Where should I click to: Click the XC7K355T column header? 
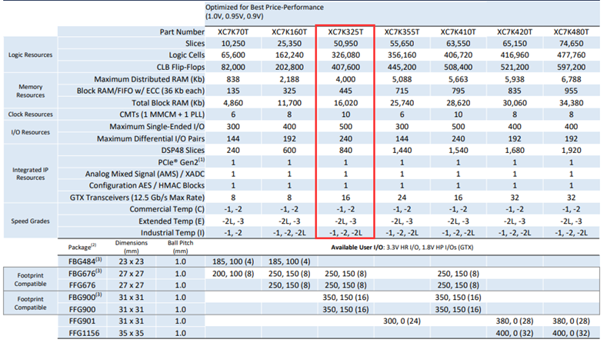click(402, 32)
